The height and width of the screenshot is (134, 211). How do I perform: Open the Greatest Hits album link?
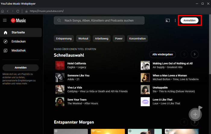175,67
